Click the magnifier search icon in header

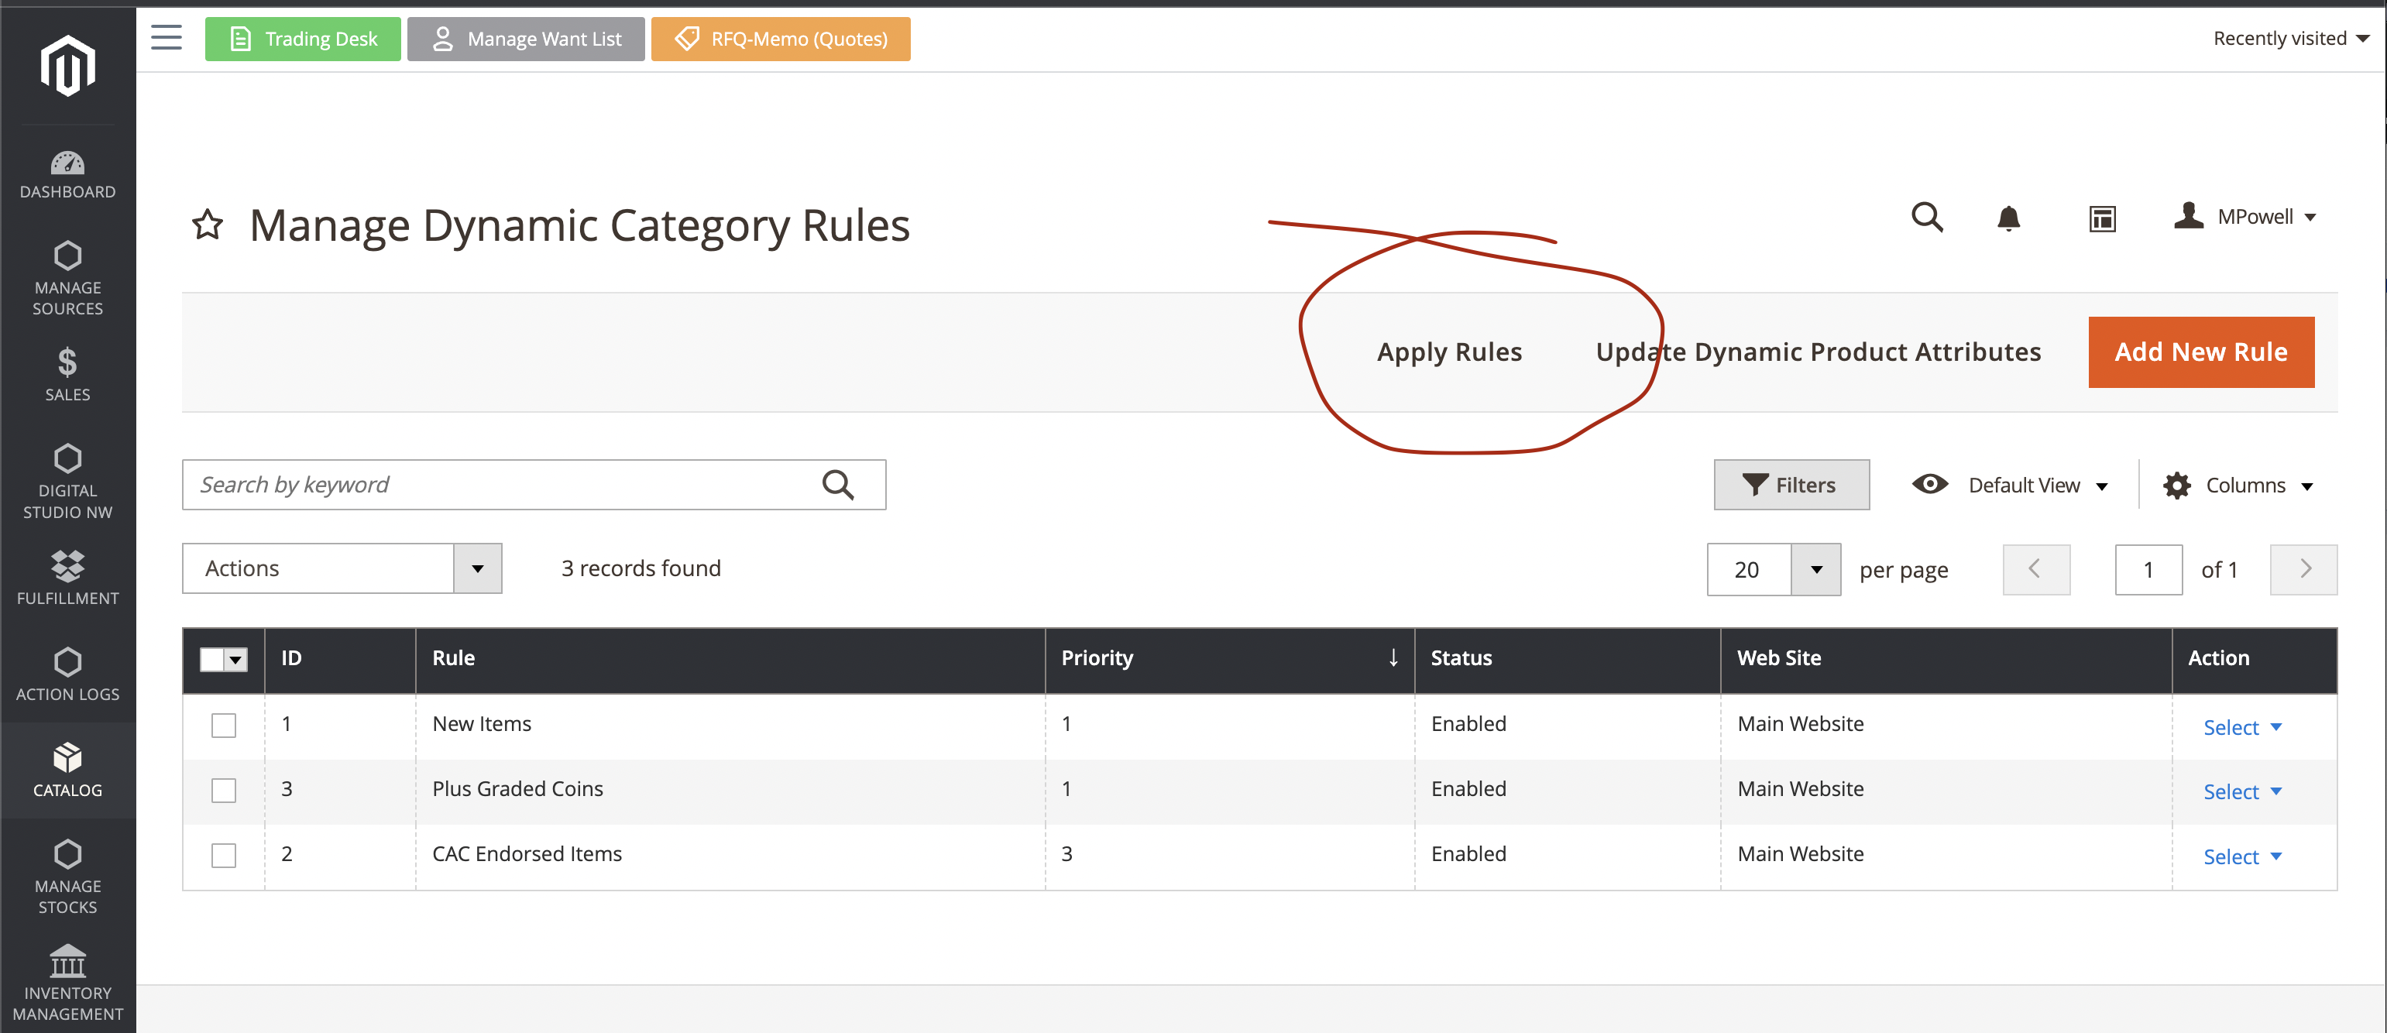pos(1926,218)
